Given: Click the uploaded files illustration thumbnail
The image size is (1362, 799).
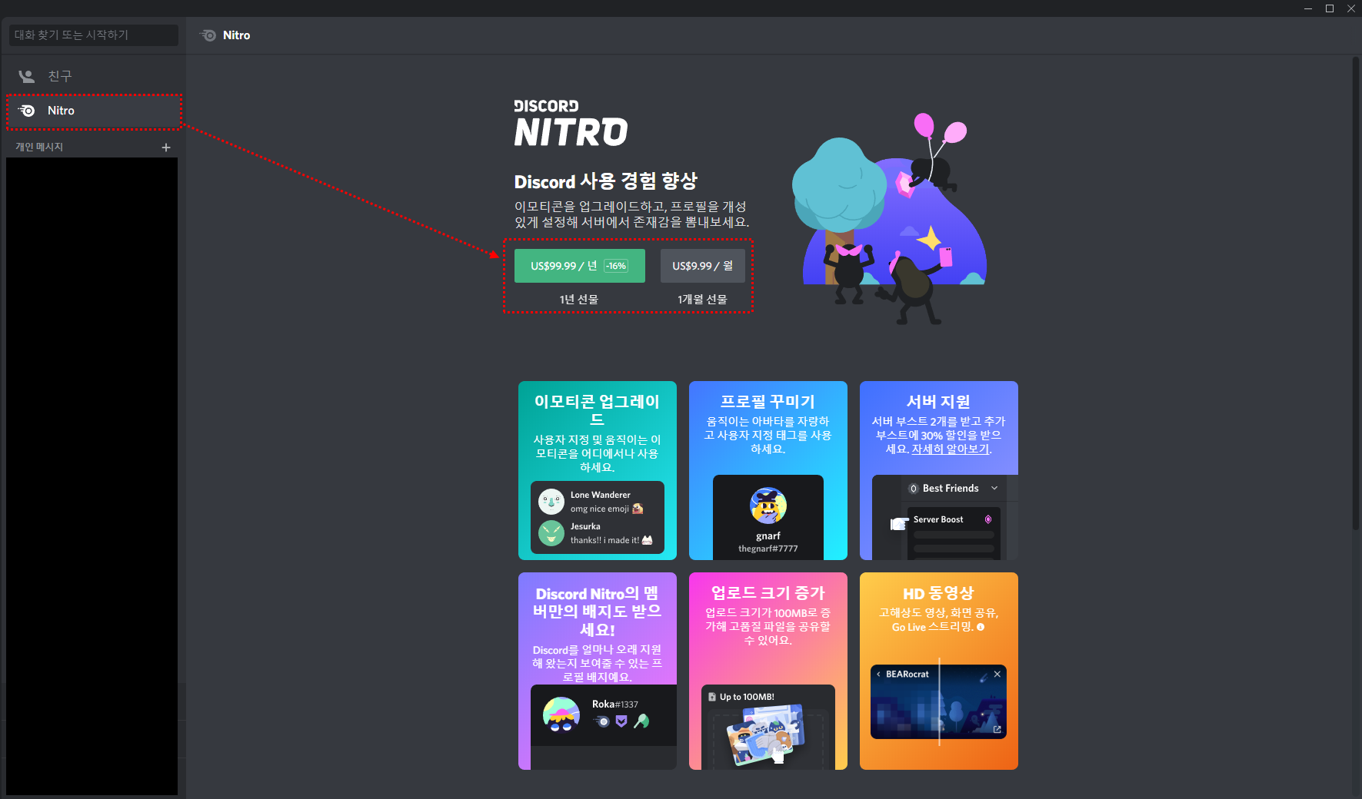Looking at the screenshot, I should point(766,734).
